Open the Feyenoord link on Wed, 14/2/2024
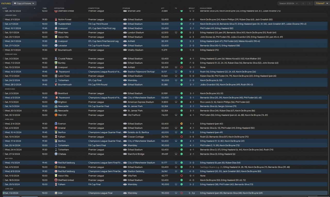Screen dimensions: 330x197 point(64,71)
